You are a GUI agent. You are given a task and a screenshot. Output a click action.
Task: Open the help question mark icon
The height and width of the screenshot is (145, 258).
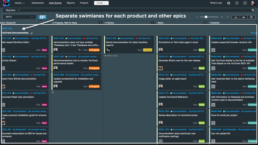237,3
